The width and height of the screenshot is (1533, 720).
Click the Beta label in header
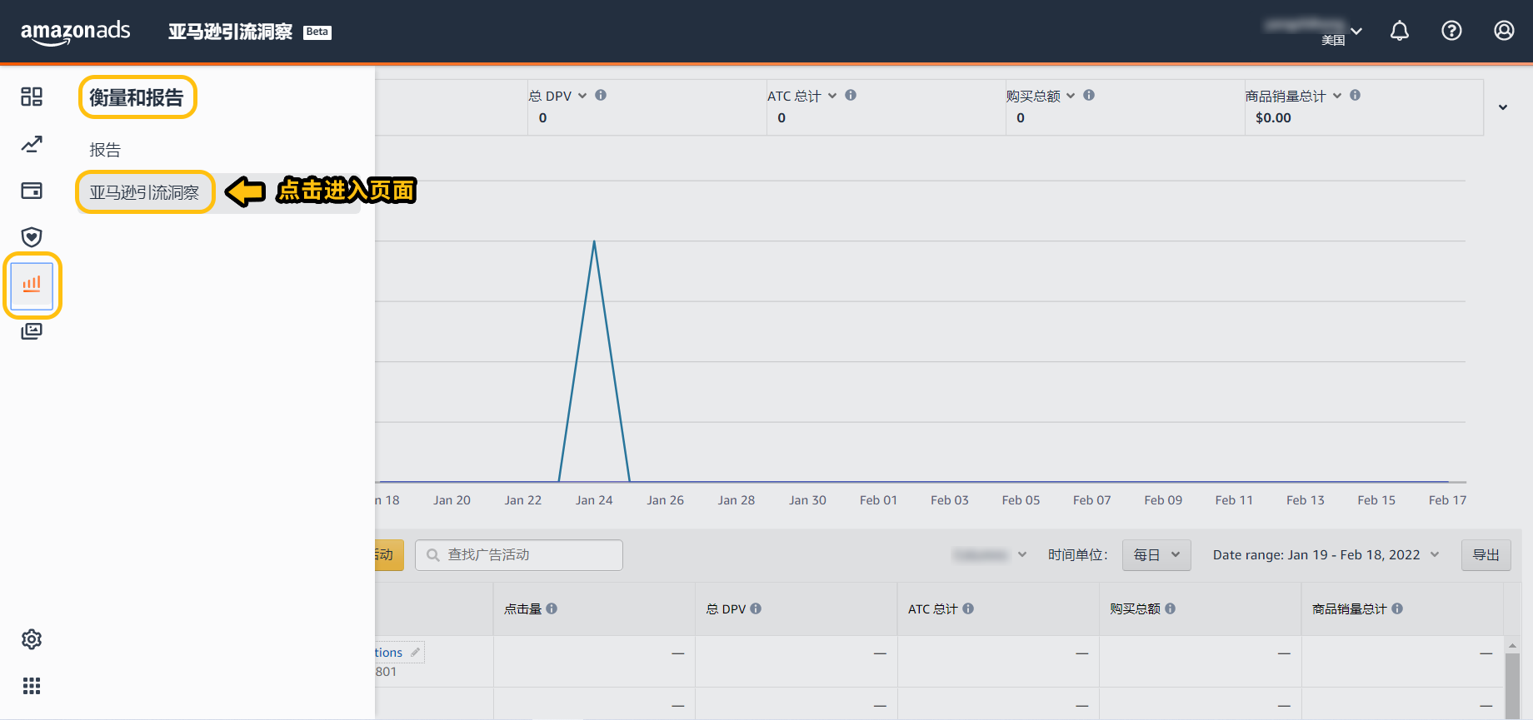(317, 32)
